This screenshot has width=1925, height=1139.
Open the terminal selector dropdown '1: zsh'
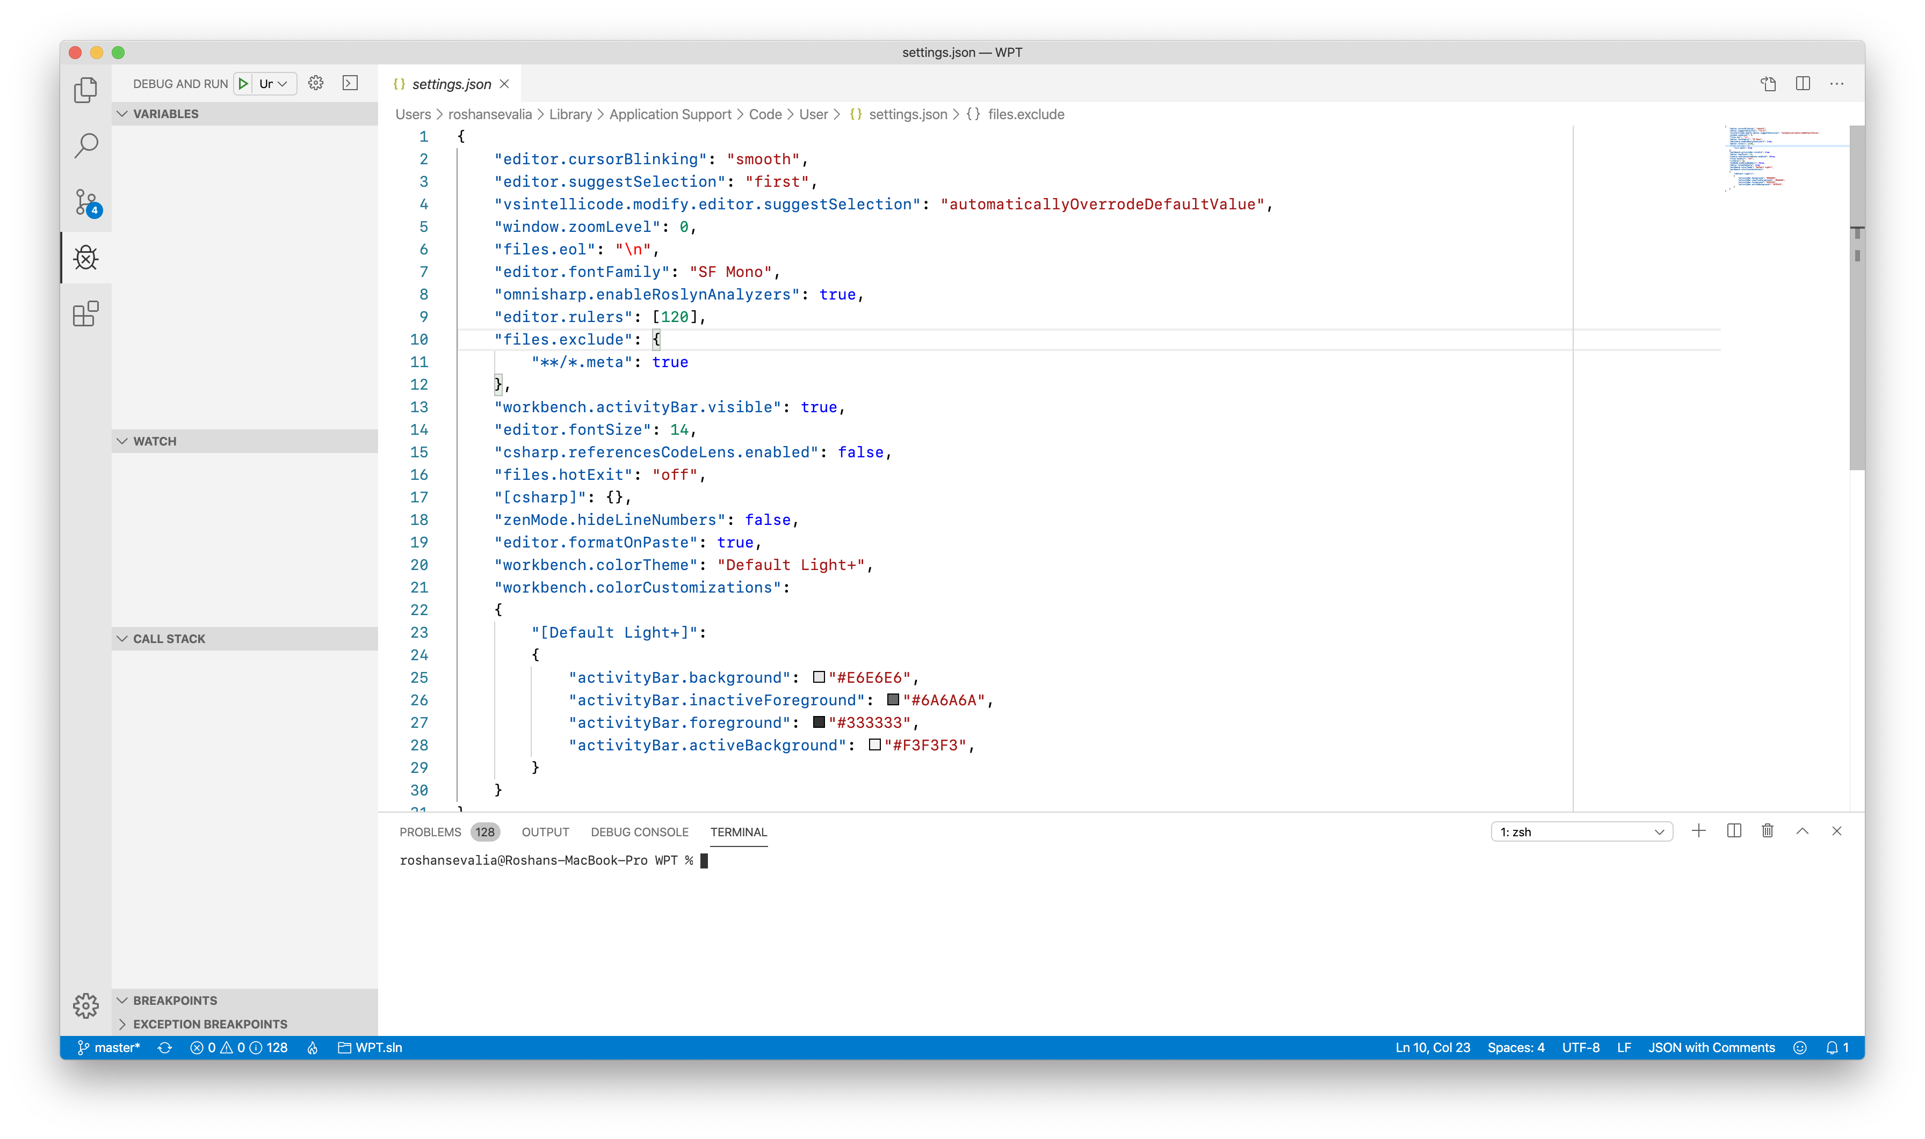click(x=1581, y=832)
